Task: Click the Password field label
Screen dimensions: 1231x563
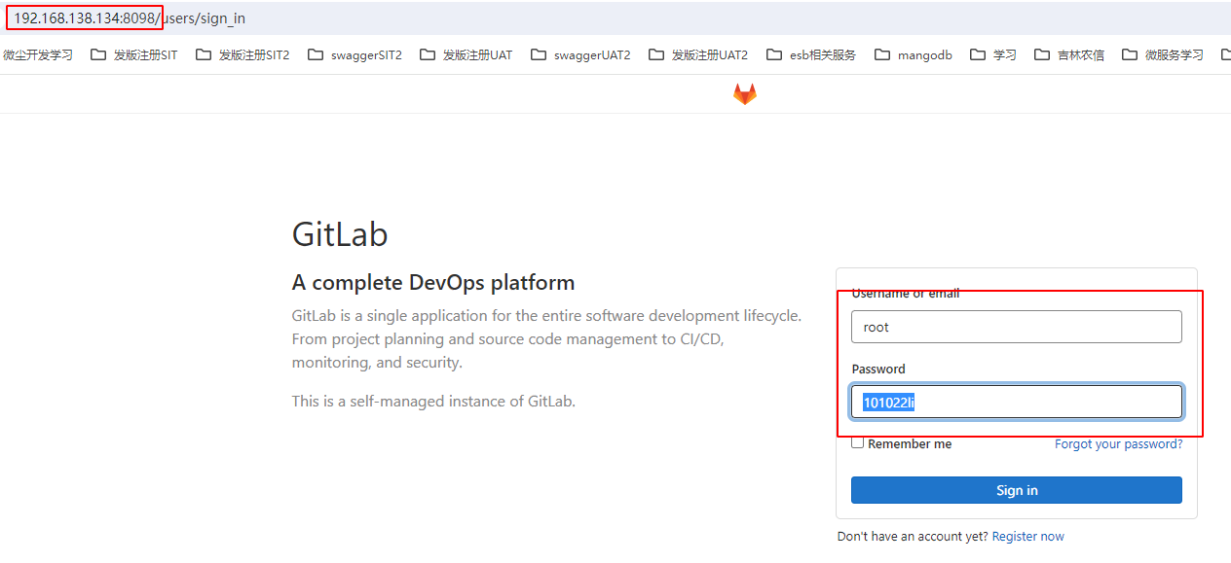Action: coord(878,369)
